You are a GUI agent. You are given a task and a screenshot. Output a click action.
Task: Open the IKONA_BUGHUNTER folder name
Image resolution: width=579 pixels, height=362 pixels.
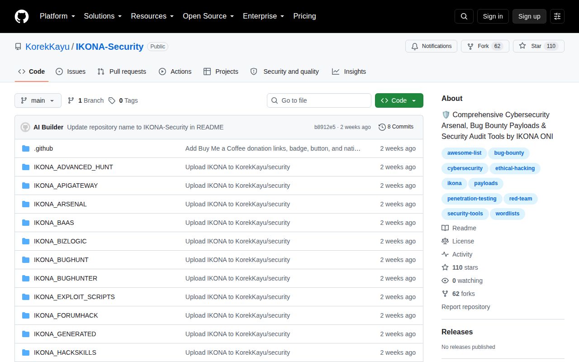coord(66,278)
